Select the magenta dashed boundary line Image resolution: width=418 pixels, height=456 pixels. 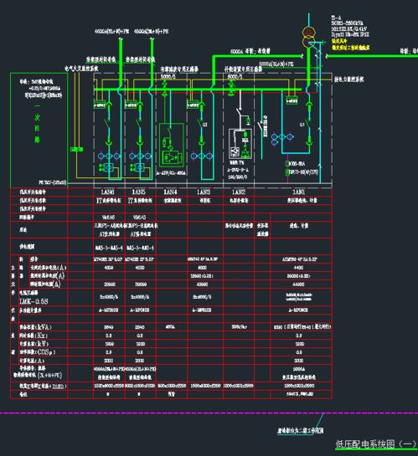point(209,412)
